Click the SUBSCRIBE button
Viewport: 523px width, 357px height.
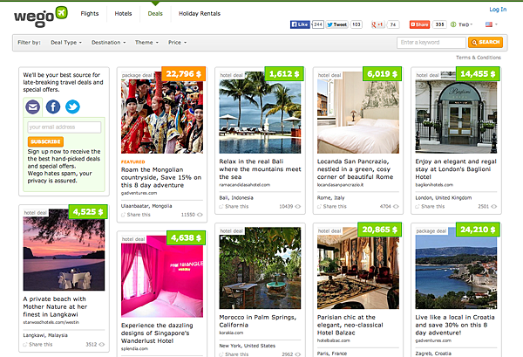45,141
